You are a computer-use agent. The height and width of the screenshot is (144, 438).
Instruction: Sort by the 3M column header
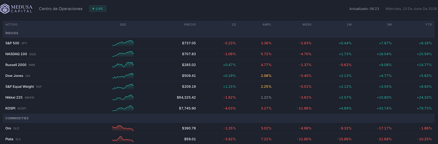389,25
